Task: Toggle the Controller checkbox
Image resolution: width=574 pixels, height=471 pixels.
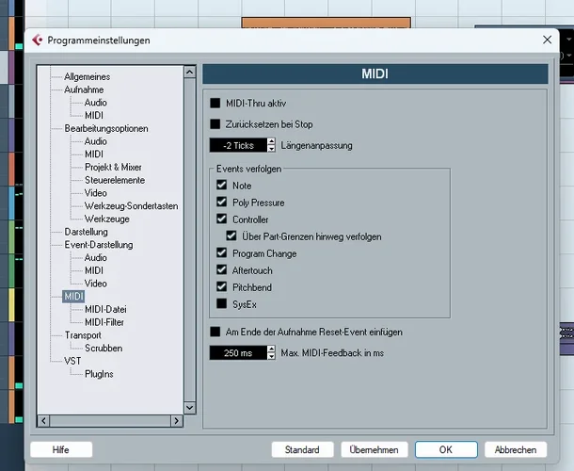Action: [x=221, y=219]
